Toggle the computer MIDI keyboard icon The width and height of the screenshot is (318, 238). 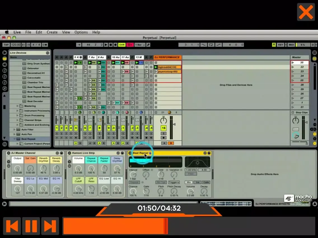click(x=274, y=45)
